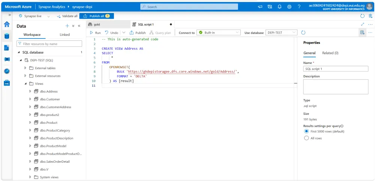Open the synapse-depi workspace breadcrumb
Viewport: 375px width, 181px height.
(82, 7)
